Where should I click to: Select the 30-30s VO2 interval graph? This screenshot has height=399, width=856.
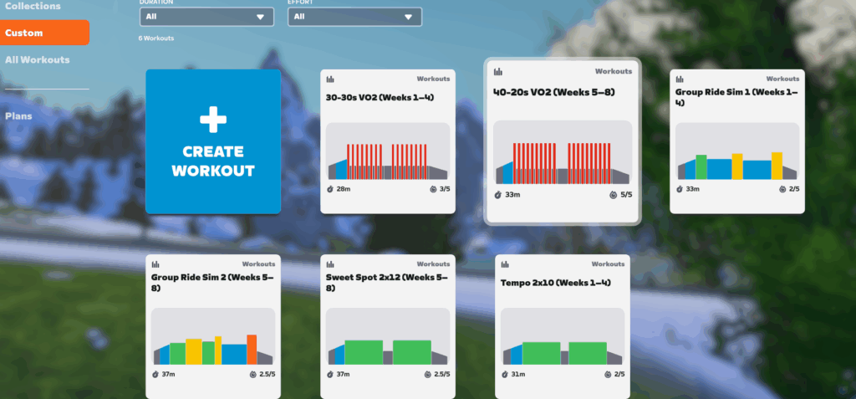point(387,151)
